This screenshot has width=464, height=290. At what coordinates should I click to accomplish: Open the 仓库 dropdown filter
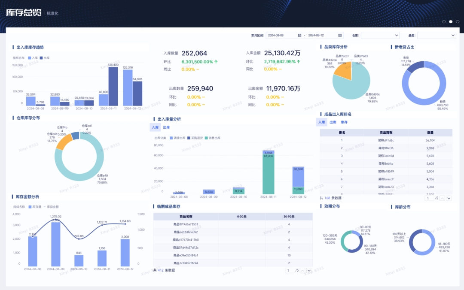pos(380,36)
